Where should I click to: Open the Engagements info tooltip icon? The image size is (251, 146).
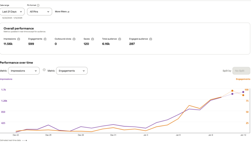pos(46,39)
